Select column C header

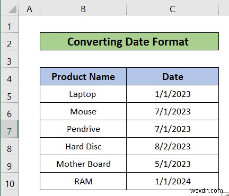pyautogui.click(x=172, y=9)
